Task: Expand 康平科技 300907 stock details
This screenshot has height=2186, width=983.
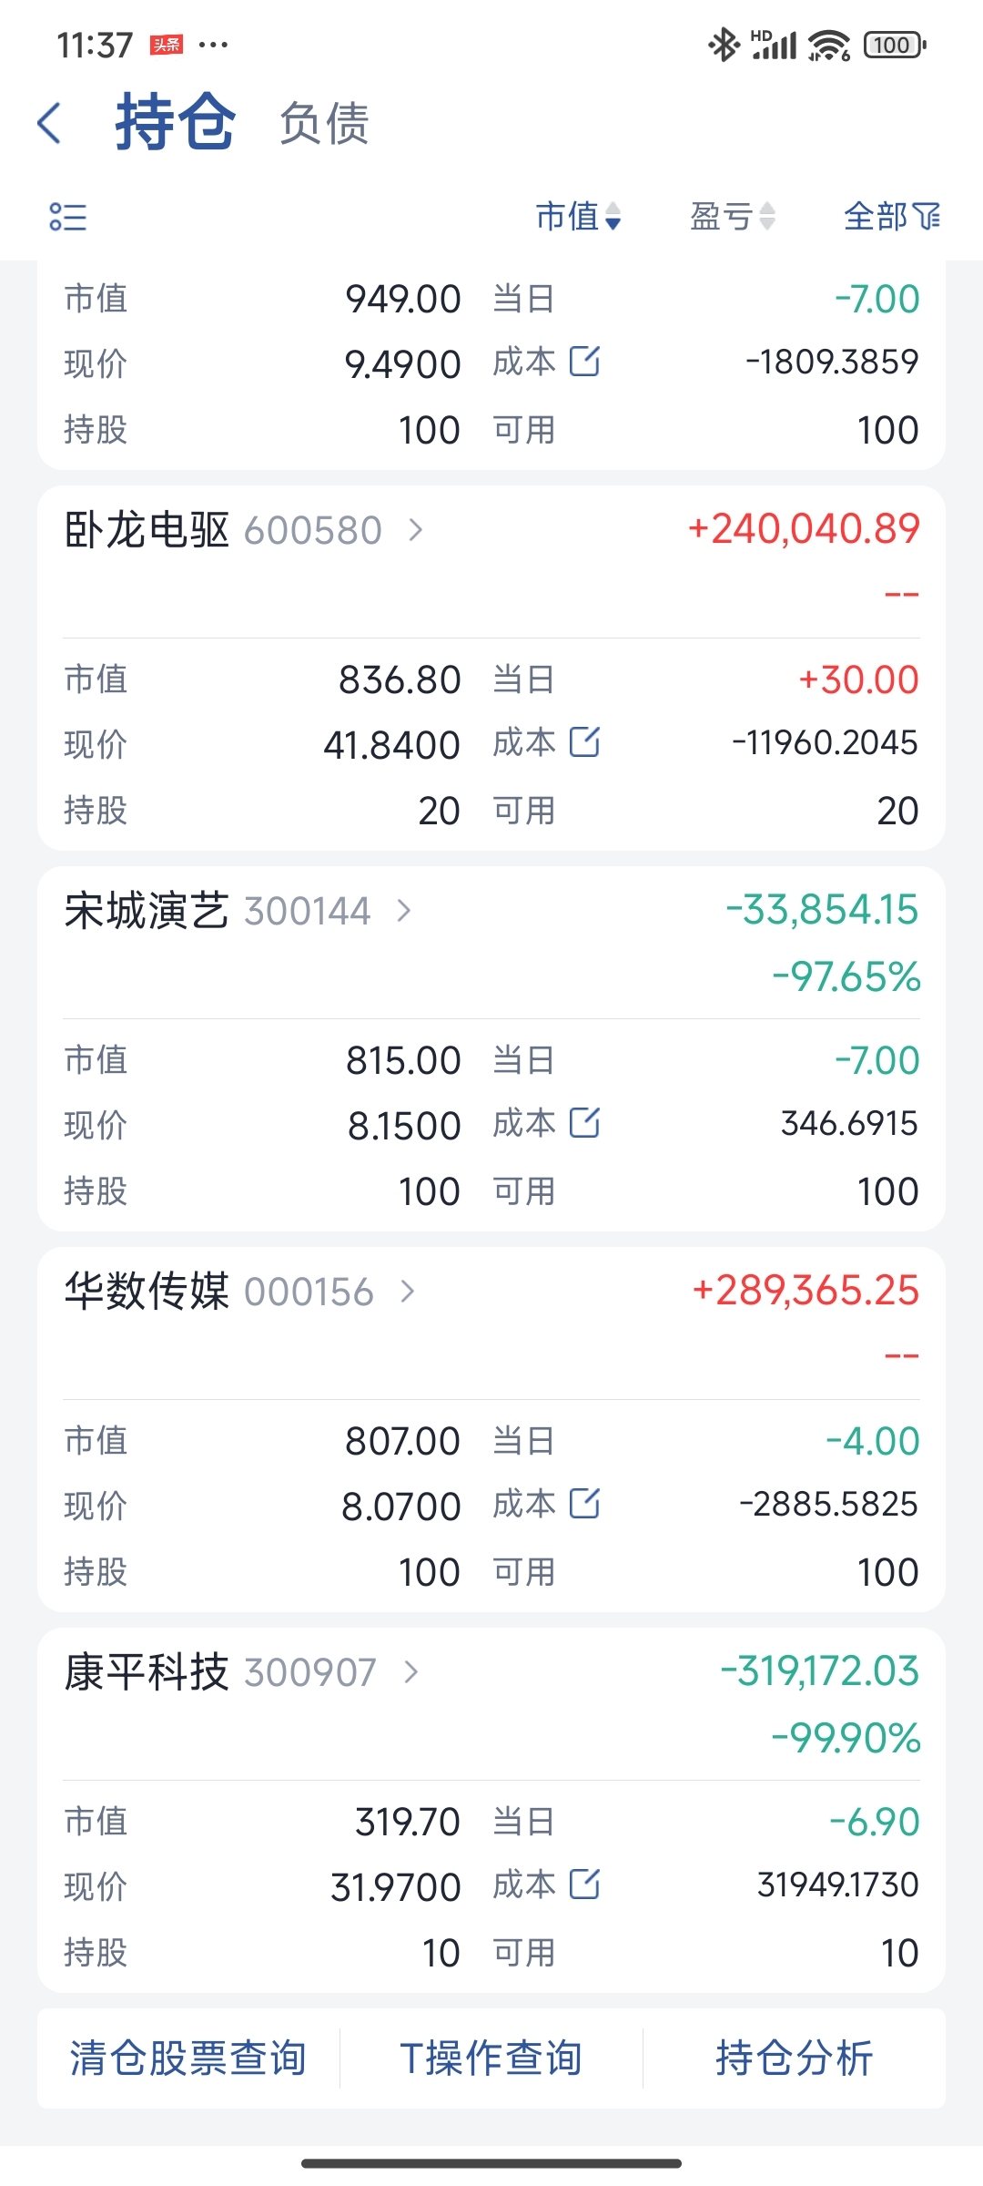Action: point(411,1672)
